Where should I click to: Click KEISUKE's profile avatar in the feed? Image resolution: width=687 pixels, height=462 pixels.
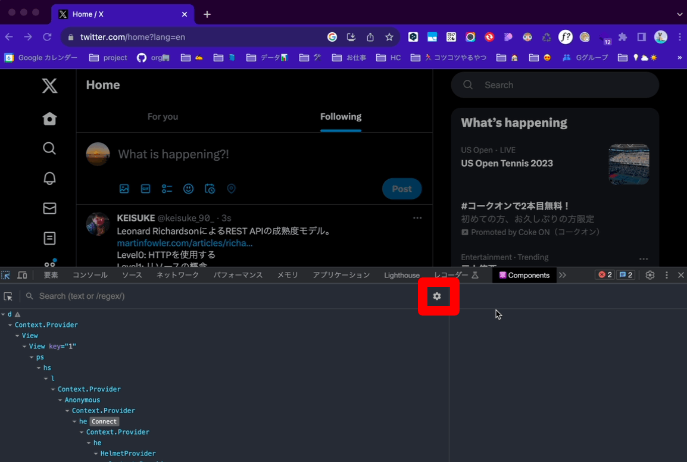click(98, 224)
